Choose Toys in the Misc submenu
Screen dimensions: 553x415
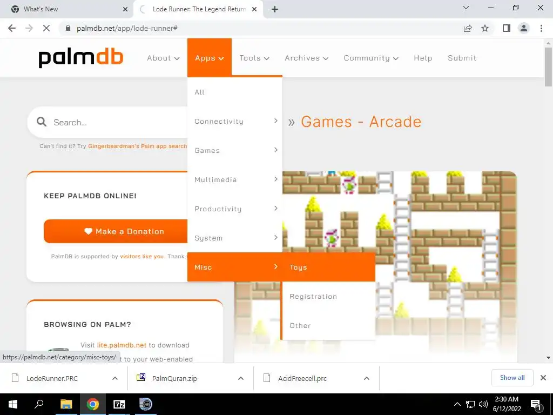point(329,267)
